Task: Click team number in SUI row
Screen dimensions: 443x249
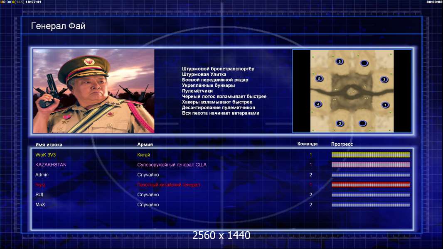Action: click(x=311, y=195)
